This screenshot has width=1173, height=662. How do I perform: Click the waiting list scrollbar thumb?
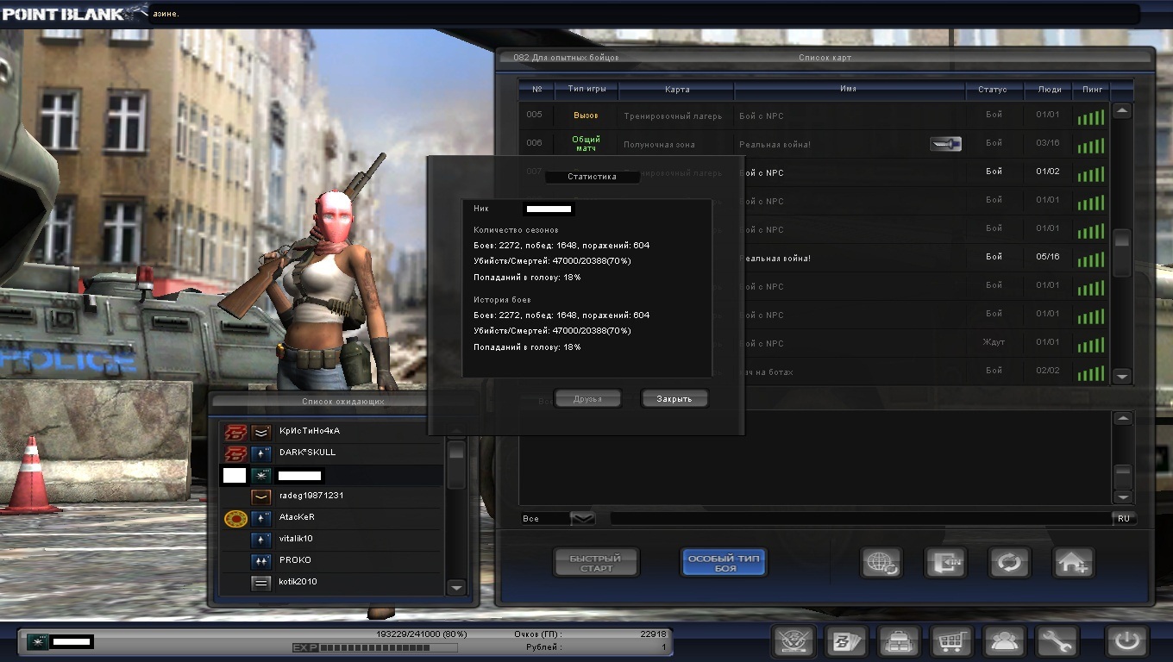(456, 464)
